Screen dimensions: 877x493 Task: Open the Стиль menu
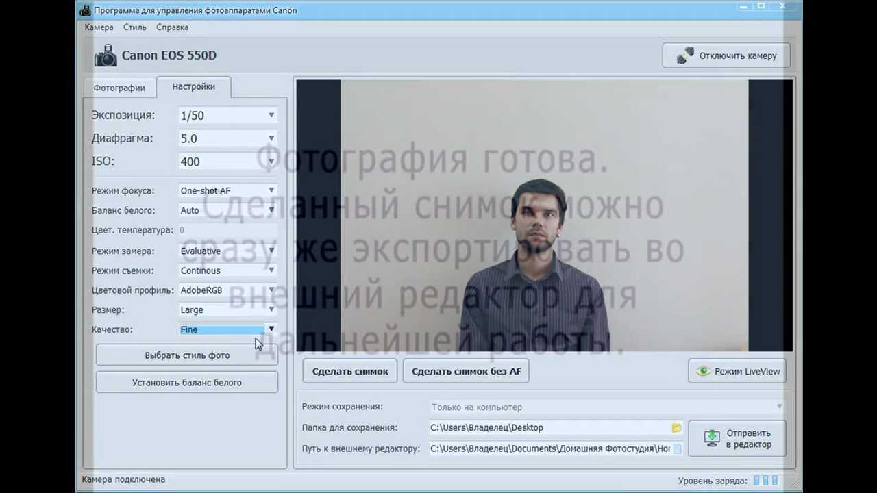(x=135, y=27)
